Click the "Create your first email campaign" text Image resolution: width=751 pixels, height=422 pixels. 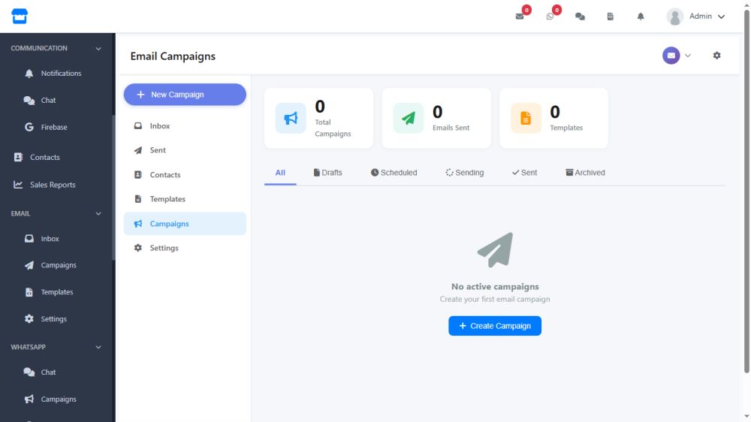click(495, 299)
